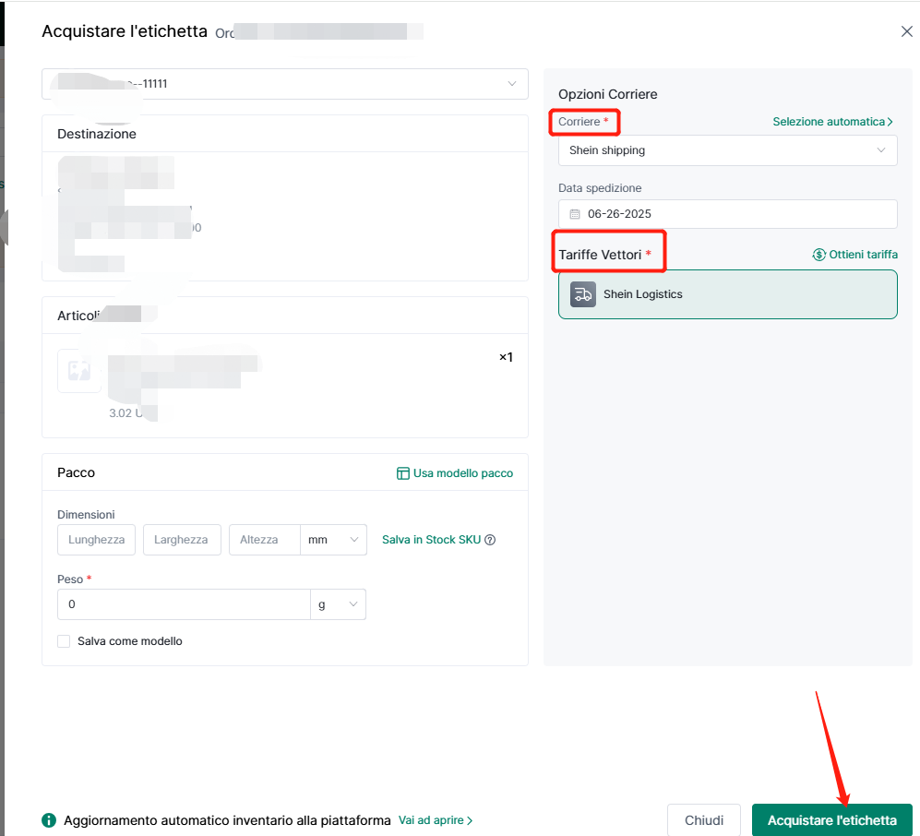Screen dimensions: 920x836
Task: Open the dimension unit dropdown showing mm
Action: pos(333,540)
